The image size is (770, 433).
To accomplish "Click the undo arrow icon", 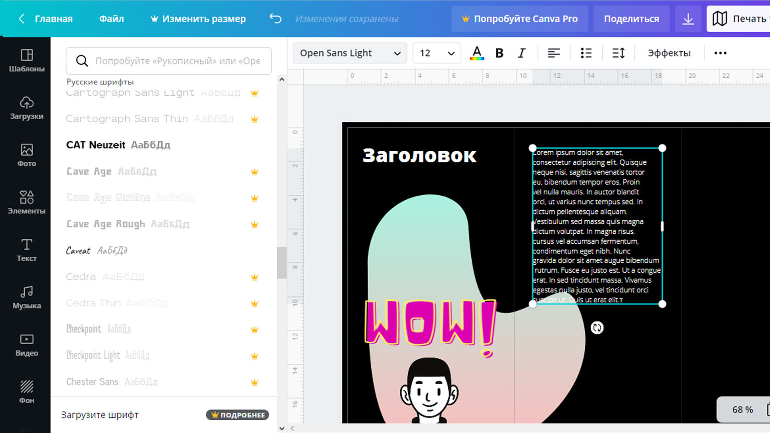I will 275,18.
